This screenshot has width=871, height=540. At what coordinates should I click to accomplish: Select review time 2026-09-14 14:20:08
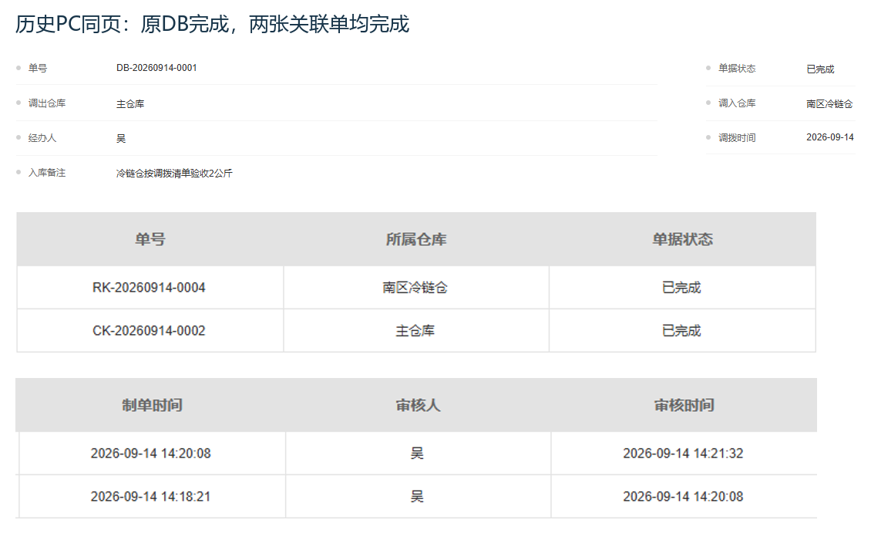683,497
